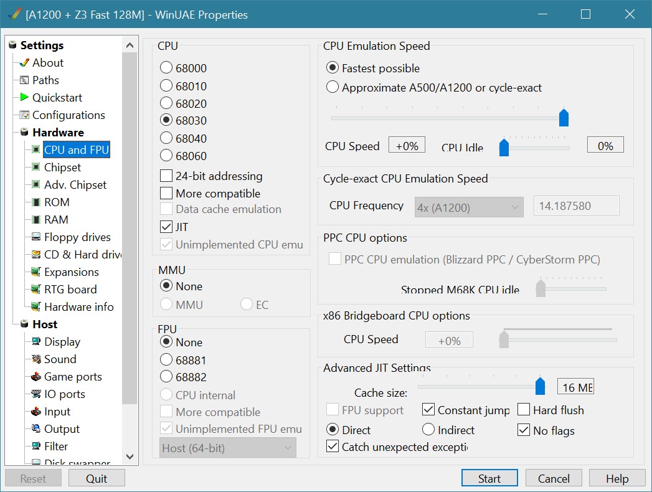Click the Paths page icon
This screenshot has width=652, height=492.
coord(24,80)
